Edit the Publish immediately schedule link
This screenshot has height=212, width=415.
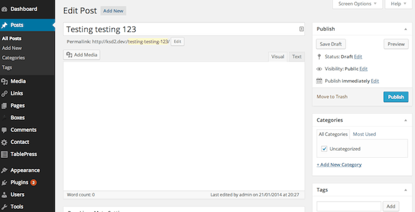(375, 81)
